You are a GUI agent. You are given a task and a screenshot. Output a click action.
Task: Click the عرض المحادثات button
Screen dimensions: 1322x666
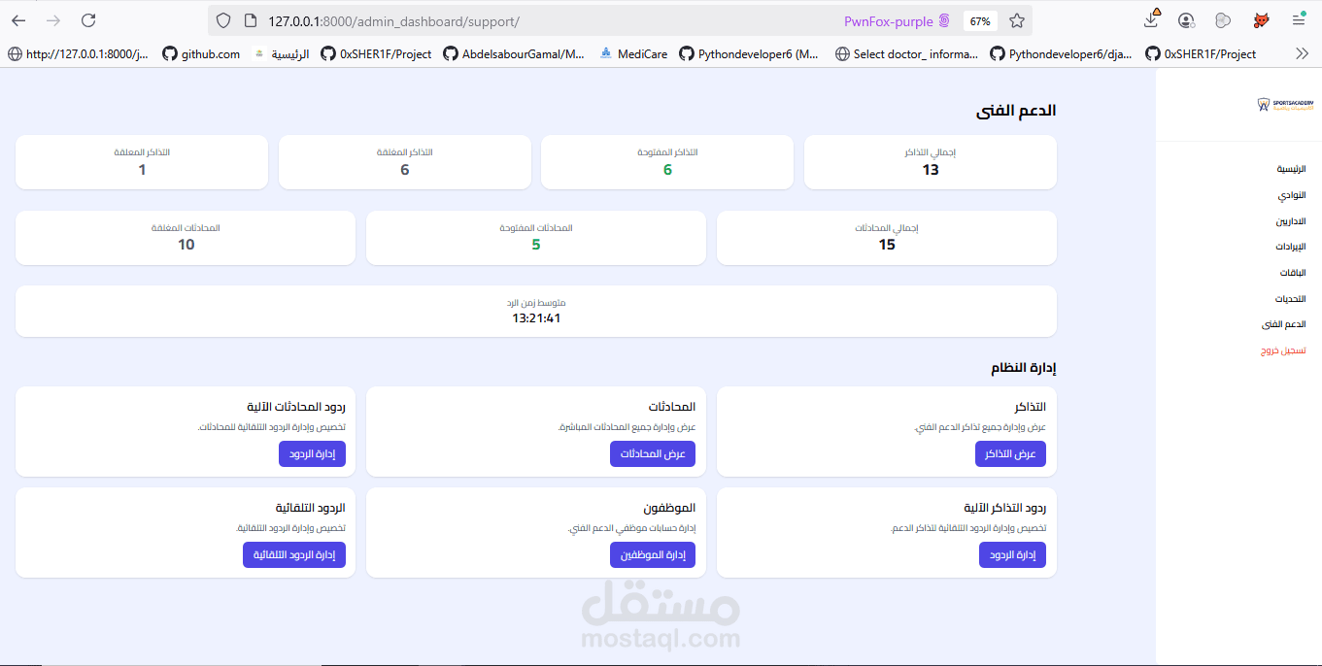tap(653, 454)
